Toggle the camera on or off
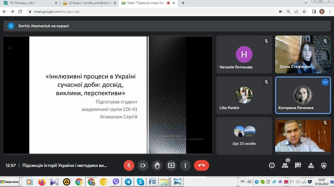This screenshot has width=334, height=187. pos(143,165)
